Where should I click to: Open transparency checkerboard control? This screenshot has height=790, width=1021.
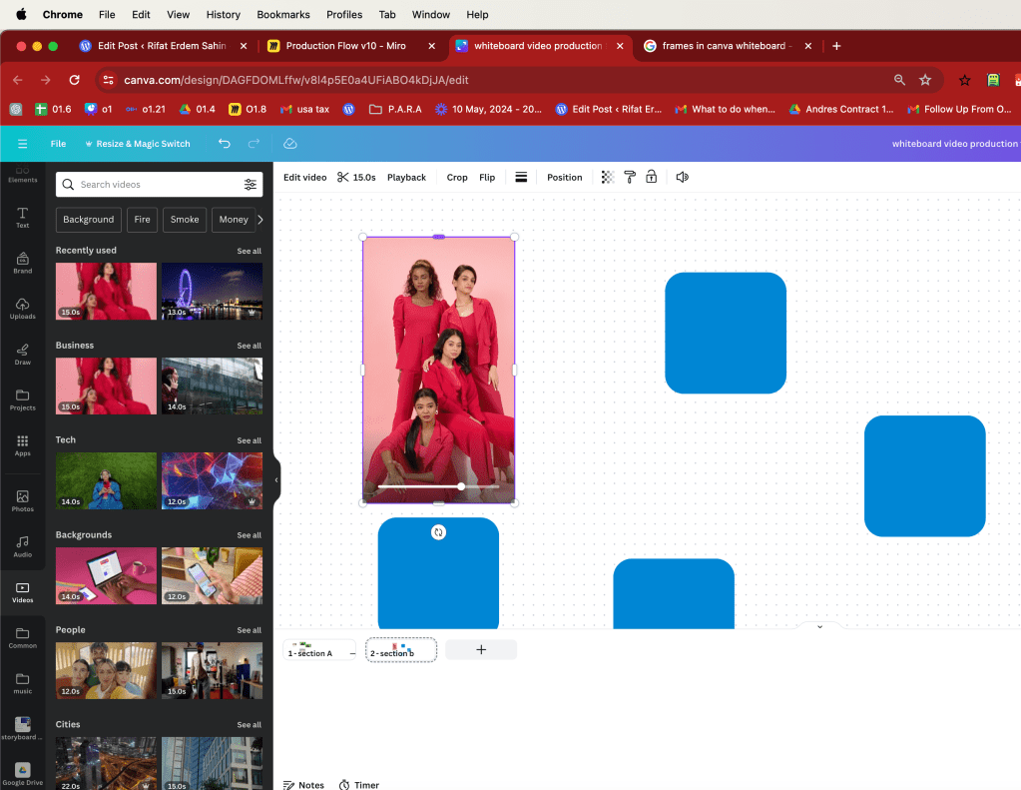point(608,178)
